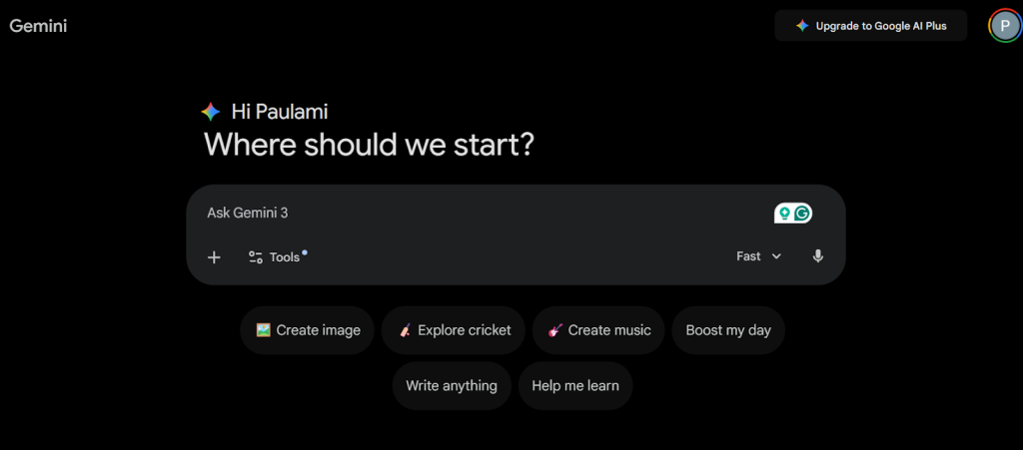Screen dimensions: 1023x450
Task: Click the Gemini logo text
Action: click(x=38, y=26)
